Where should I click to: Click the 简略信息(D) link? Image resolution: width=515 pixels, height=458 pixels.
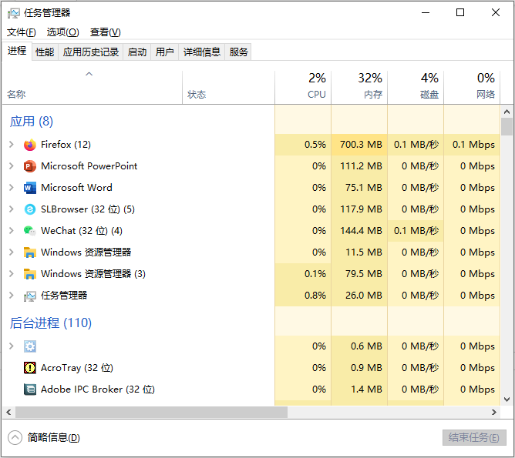[x=53, y=438]
